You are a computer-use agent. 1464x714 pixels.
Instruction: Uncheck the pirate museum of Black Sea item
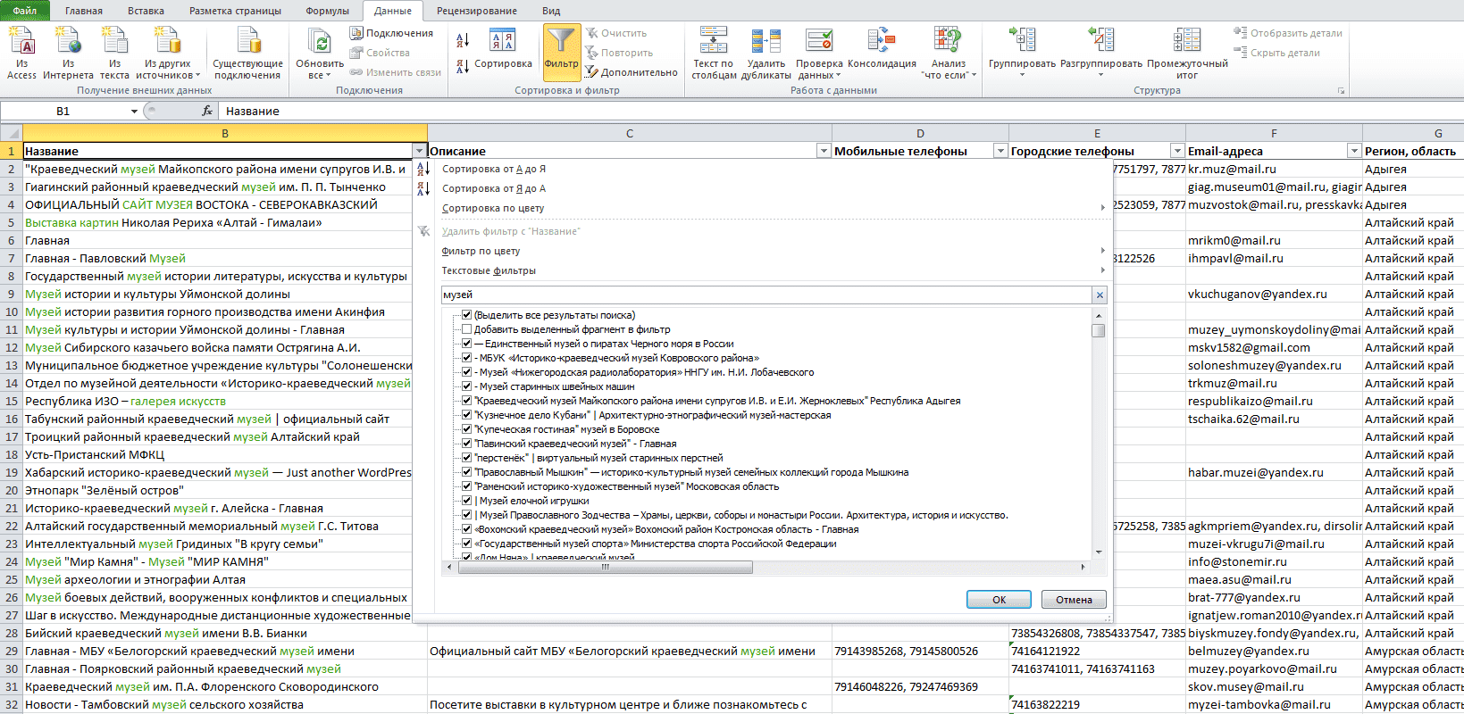(x=466, y=344)
